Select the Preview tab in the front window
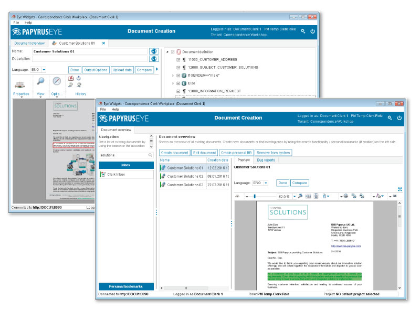The image size is (420, 310). pyautogui.click(x=244, y=160)
